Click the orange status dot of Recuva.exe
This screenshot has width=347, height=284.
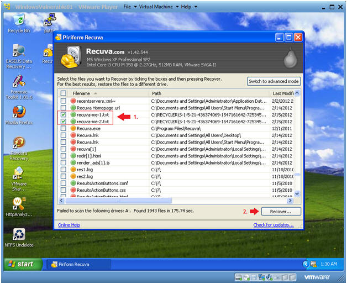click(73, 128)
